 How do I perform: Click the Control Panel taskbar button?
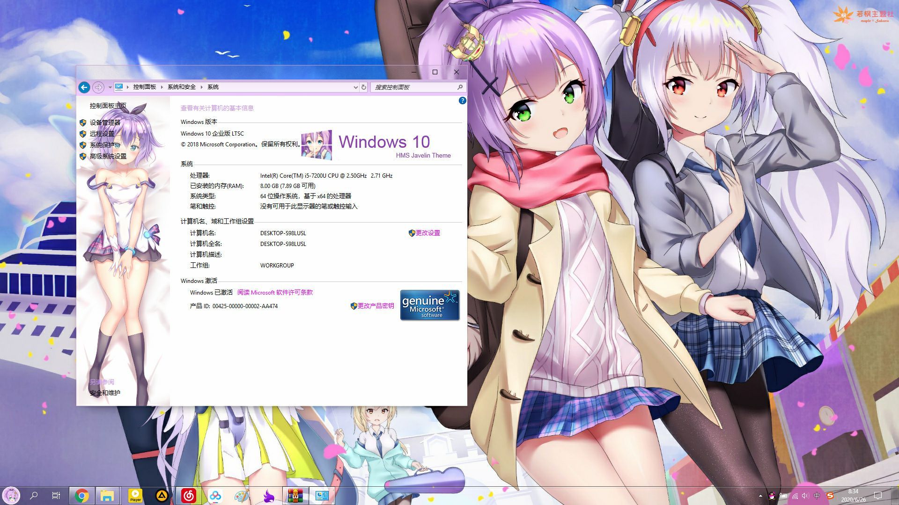pyautogui.click(x=322, y=496)
